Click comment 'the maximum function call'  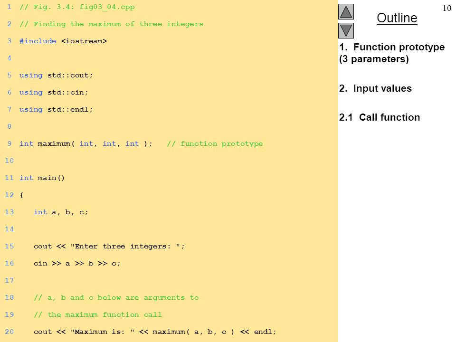pyautogui.click(x=98, y=314)
